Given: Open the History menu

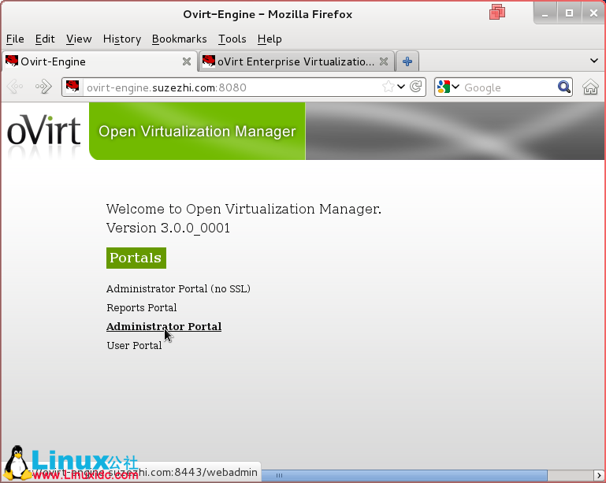Looking at the screenshot, I should 121,39.
